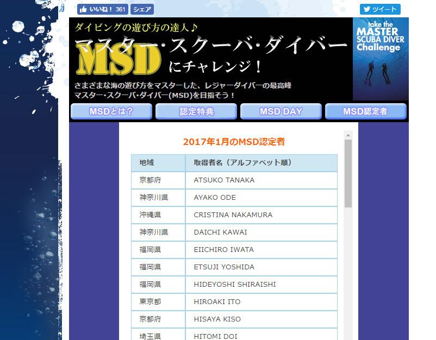Select the name EIICHIRO IWATA
Image resolution: width=436 pixels, height=340 pixels.
pos(224,250)
